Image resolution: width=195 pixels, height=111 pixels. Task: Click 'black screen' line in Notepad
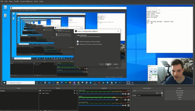pyautogui.click(x=151, y=14)
